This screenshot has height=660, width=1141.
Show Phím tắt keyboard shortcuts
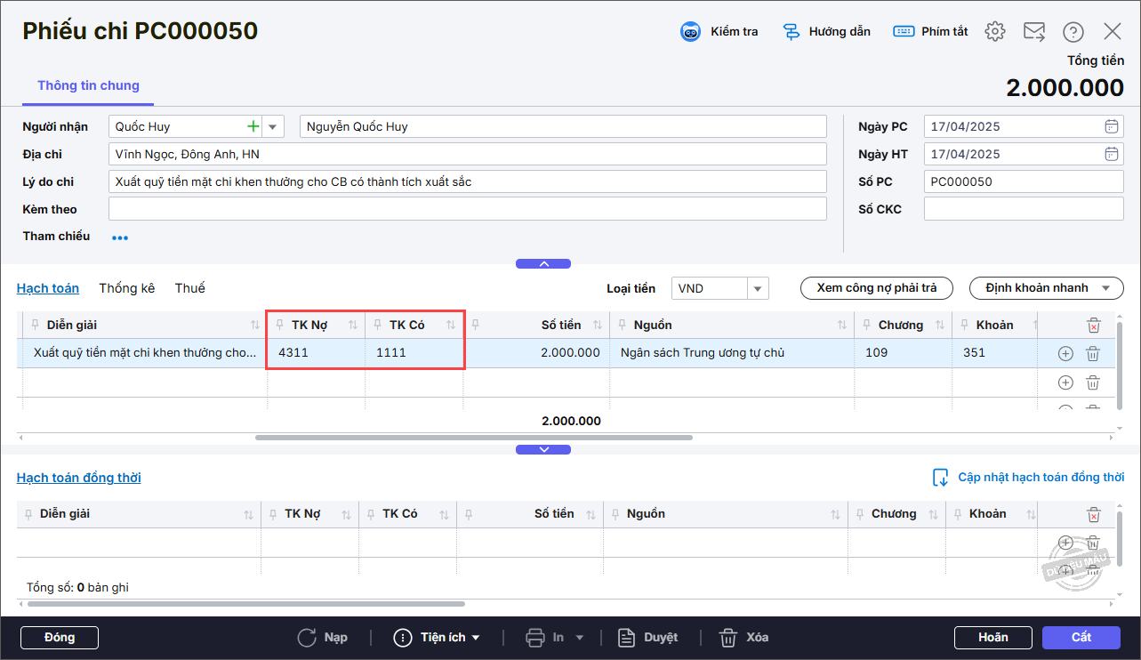(930, 32)
